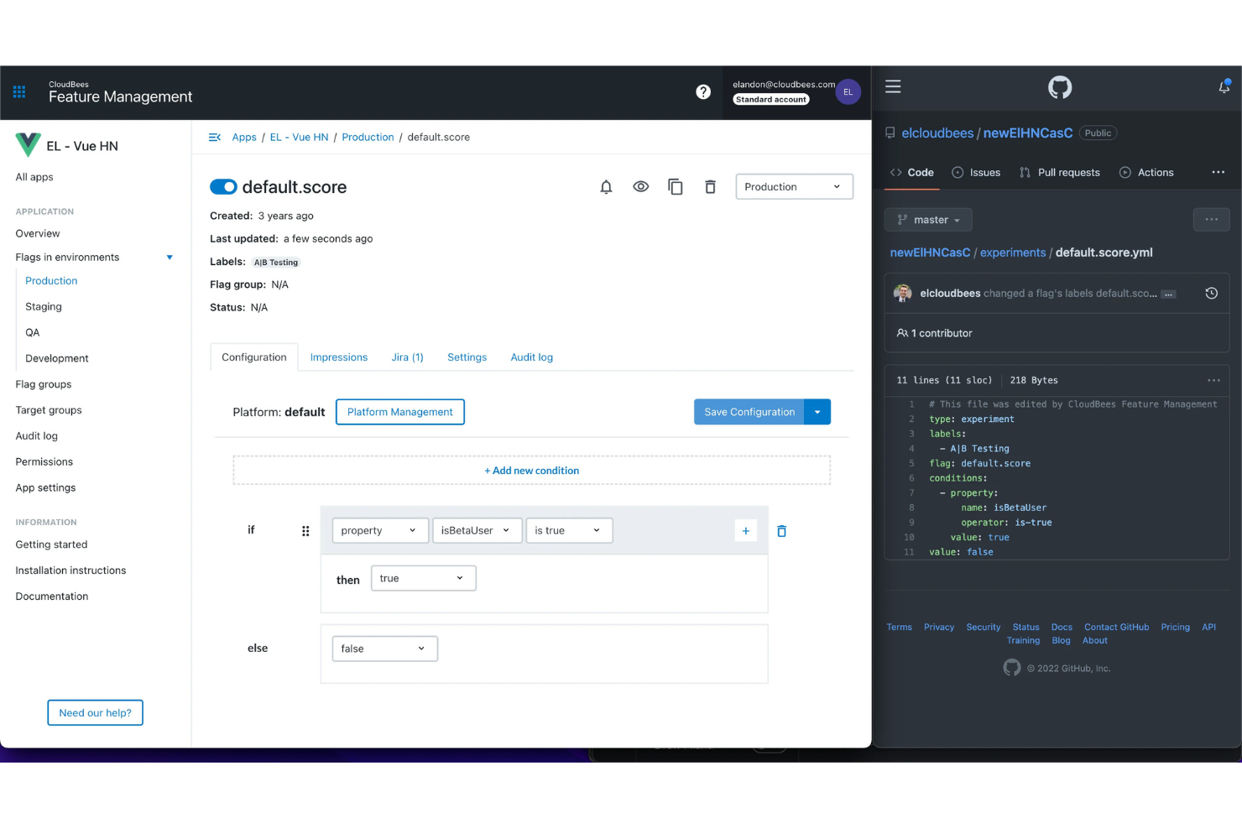1242x828 pixels.
Task: Delete the if condition using trash icon
Action: click(781, 530)
